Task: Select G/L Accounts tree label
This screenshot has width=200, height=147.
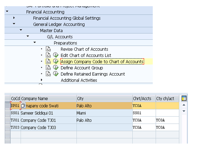Action: pyautogui.click(x=60, y=37)
